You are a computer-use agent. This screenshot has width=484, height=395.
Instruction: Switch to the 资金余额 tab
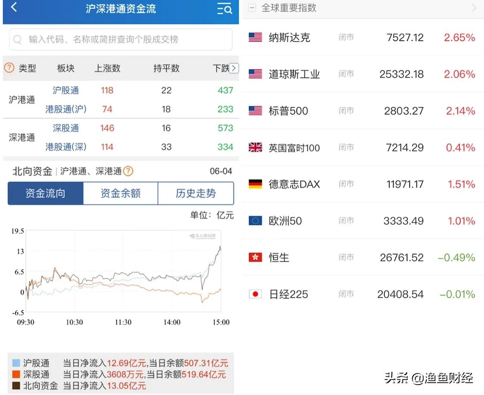click(121, 193)
